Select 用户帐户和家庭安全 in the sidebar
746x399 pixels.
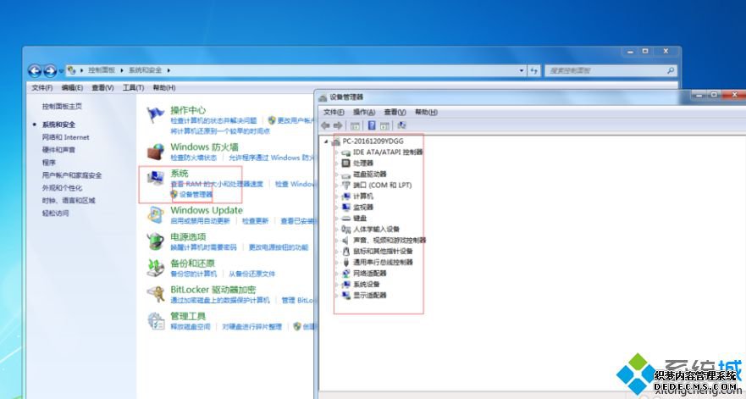(72, 175)
